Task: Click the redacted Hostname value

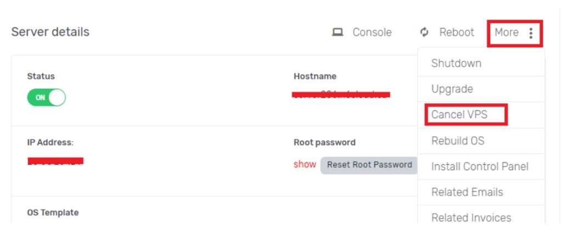Action: pos(341,95)
